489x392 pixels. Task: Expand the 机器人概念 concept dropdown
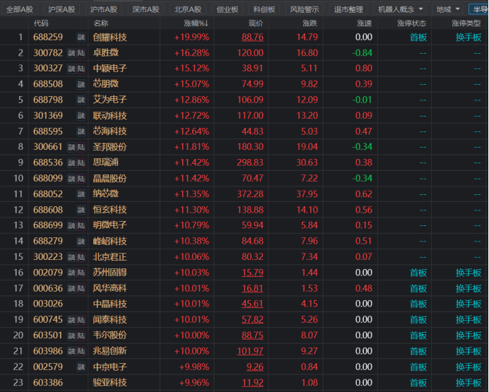(x=401, y=10)
